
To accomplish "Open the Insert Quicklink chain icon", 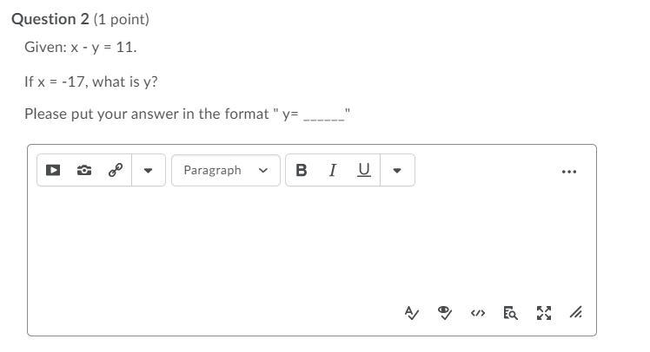I will pos(115,170).
